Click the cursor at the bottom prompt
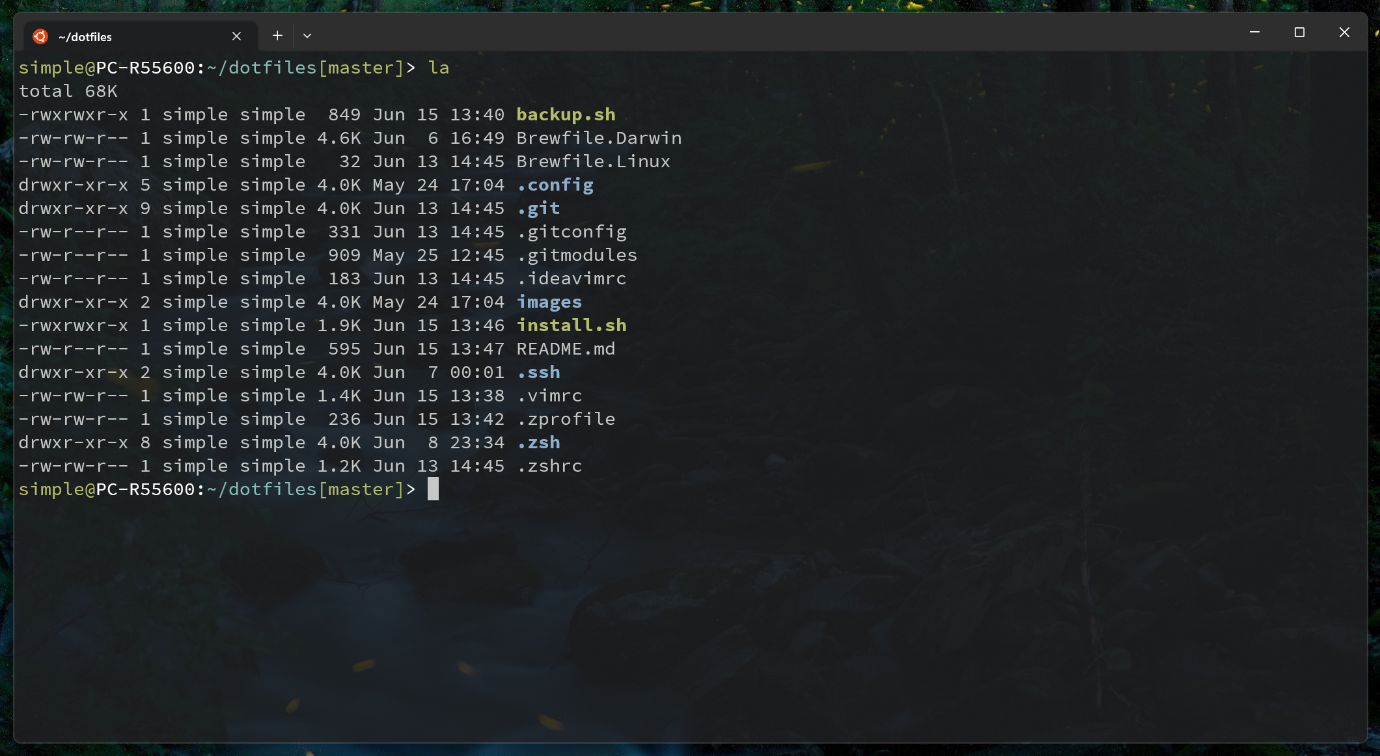 [433, 489]
